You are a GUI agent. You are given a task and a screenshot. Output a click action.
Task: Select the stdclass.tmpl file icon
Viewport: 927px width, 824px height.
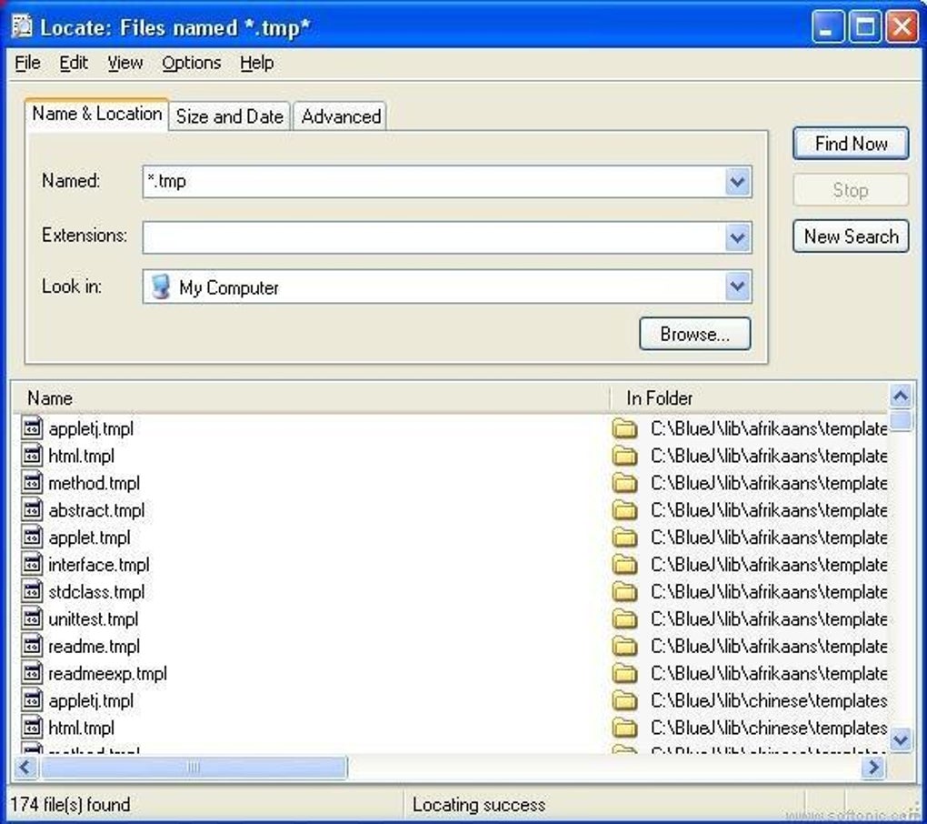pos(32,591)
